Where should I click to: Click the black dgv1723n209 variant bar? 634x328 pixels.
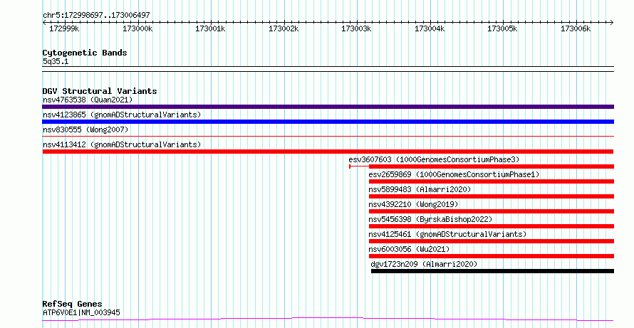pos(492,271)
